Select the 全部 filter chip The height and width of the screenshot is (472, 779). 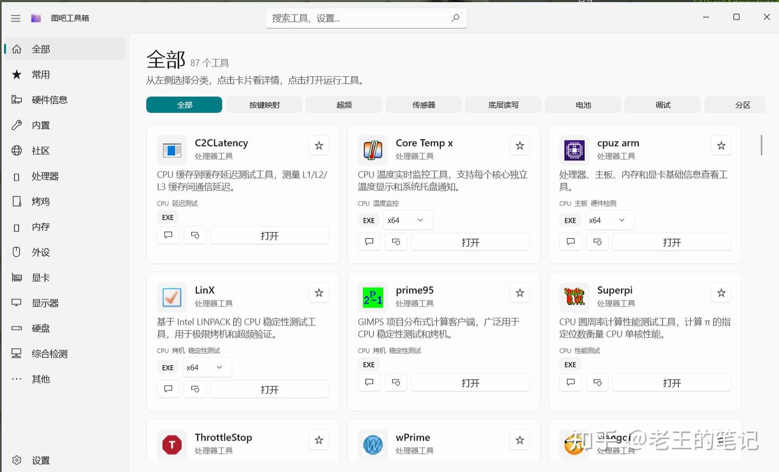(184, 105)
